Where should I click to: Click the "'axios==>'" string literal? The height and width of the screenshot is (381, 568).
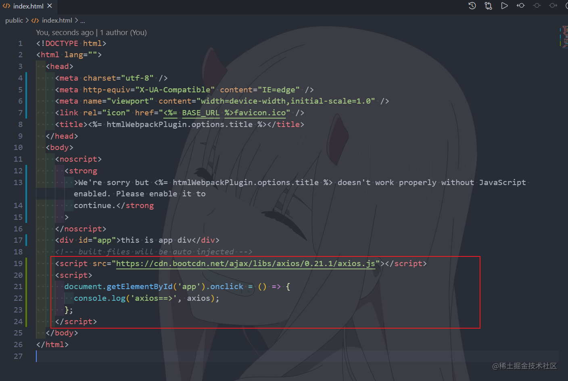point(154,298)
